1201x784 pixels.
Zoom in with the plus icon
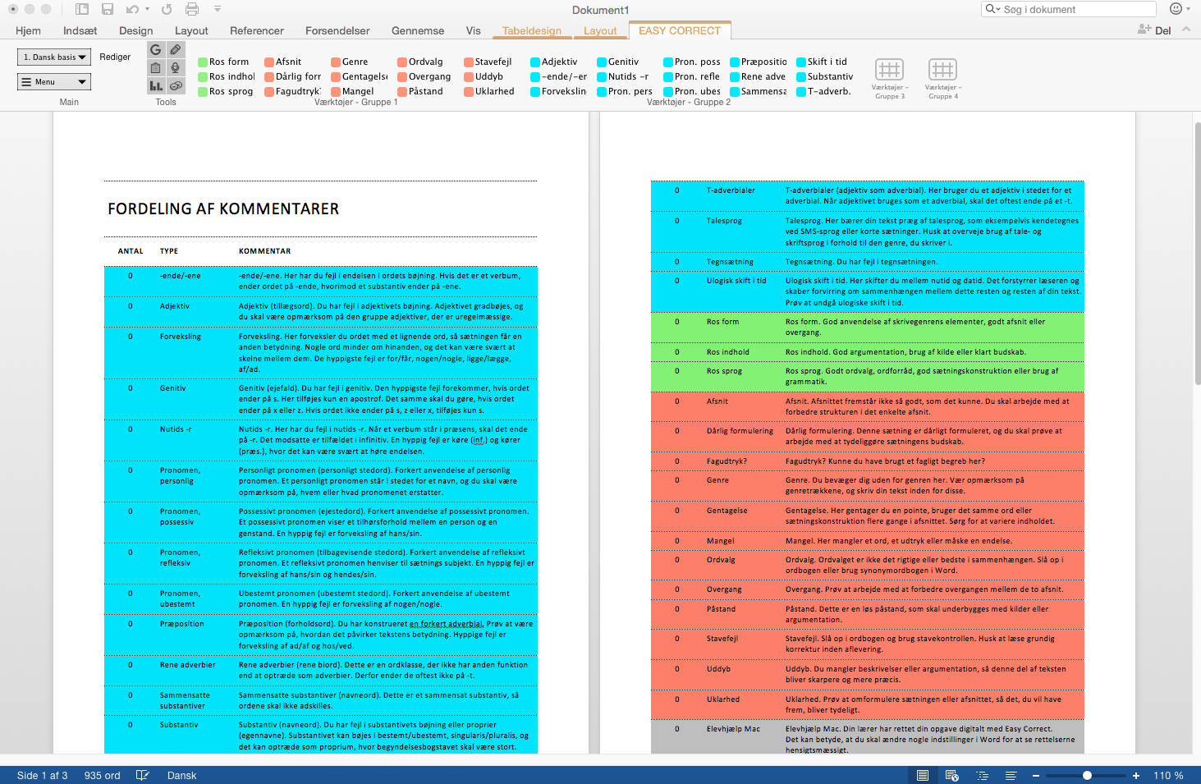(x=1136, y=775)
